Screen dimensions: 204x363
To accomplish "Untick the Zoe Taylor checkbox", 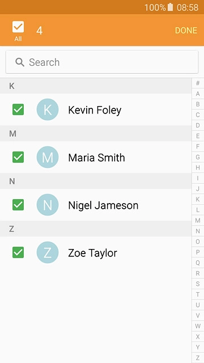I will (x=18, y=252).
